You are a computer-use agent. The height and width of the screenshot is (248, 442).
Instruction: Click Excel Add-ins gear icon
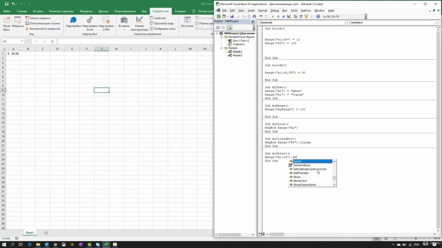90,23
